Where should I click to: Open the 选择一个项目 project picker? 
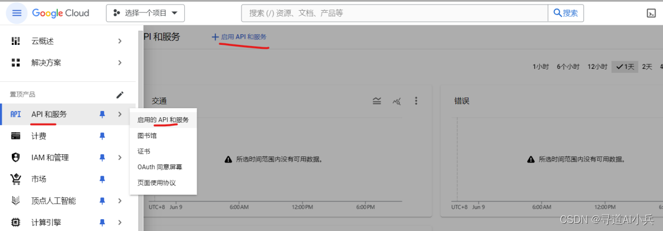pyautogui.click(x=146, y=13)
